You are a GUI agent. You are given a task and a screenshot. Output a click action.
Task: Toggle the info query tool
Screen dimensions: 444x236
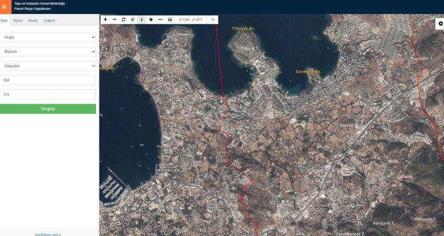[x=142, y=19]
